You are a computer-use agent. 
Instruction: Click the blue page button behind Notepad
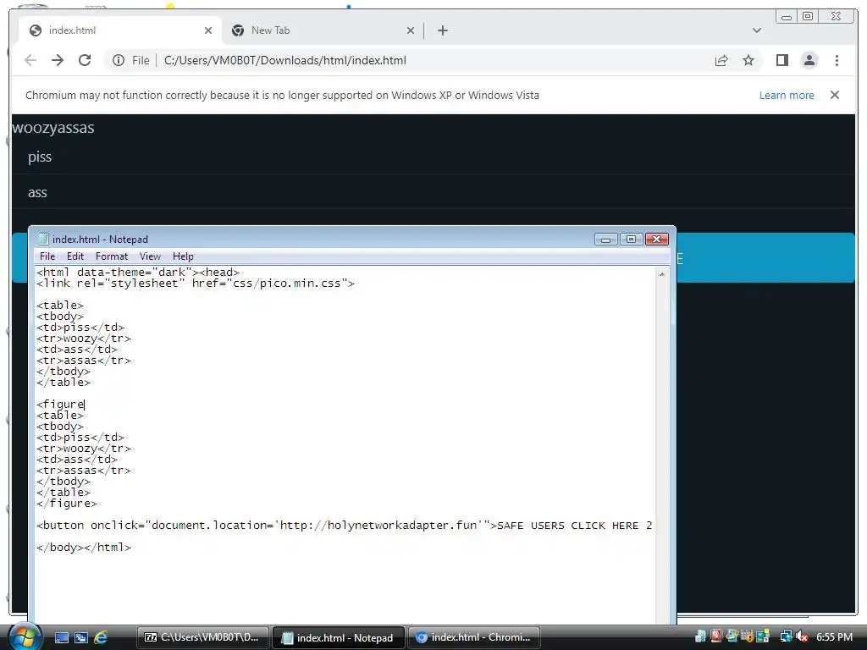tap(765, 258)
